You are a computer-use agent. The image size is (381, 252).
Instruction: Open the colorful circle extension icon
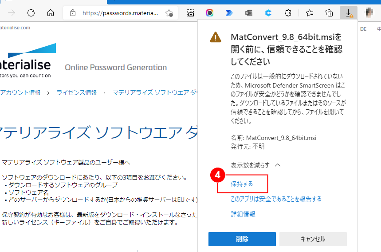pyautogui.click(x=210, y=13)
